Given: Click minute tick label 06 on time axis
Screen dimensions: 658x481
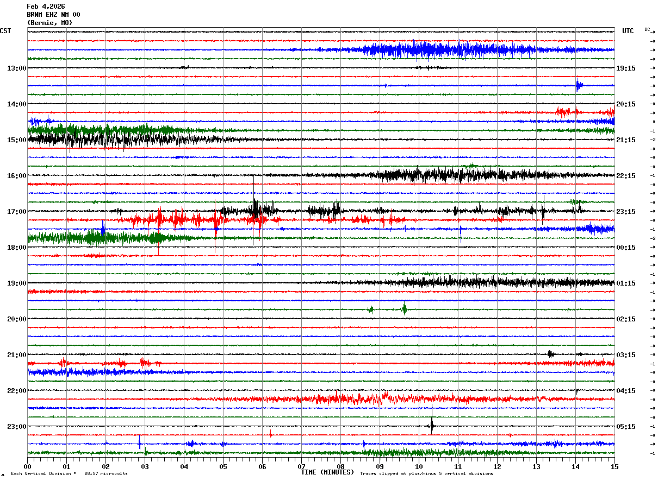Looking at the screenshot, I should [262, 466].
